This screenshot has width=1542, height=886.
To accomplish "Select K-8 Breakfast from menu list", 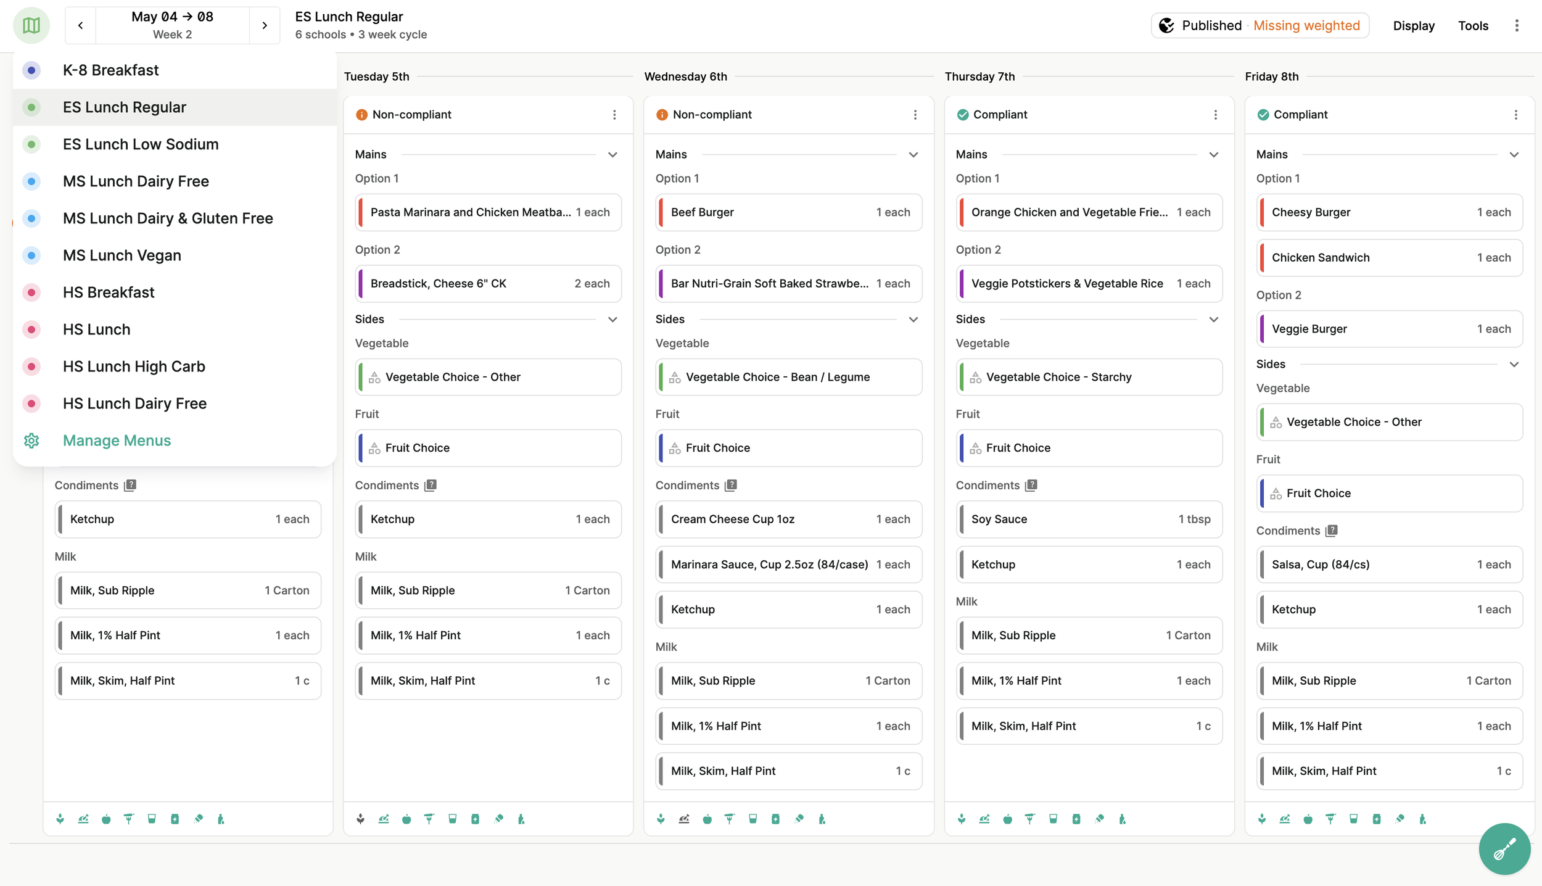I will coord(175,70).
